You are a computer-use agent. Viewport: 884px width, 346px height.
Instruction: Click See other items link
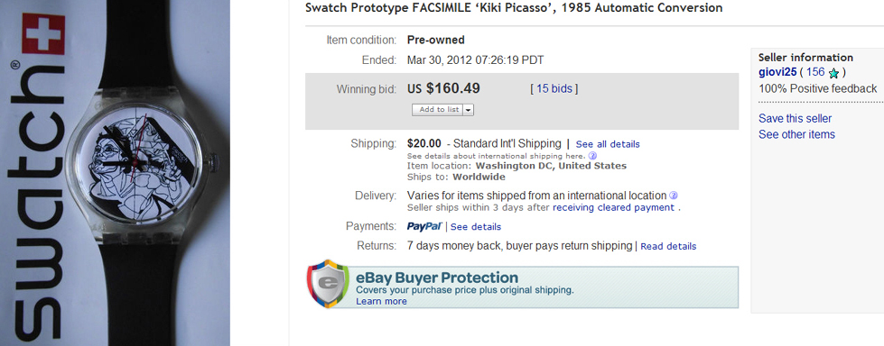point(796,134)
